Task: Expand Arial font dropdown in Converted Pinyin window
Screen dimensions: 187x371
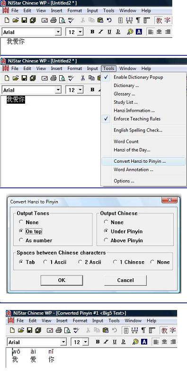Action: pos(63,342)
